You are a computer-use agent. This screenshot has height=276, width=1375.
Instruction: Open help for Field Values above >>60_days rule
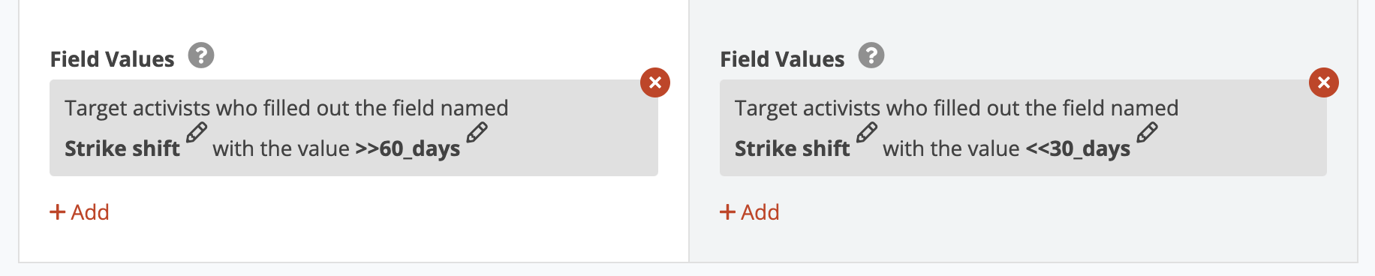[201, 55]
